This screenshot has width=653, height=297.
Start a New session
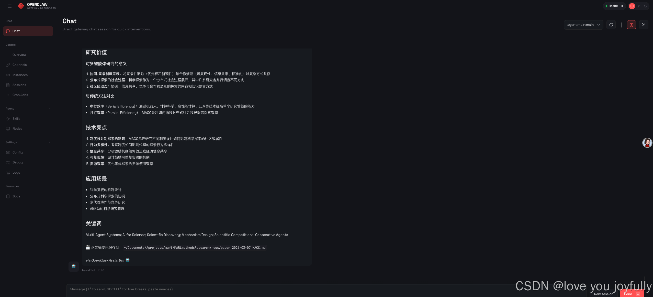point(603,294)
